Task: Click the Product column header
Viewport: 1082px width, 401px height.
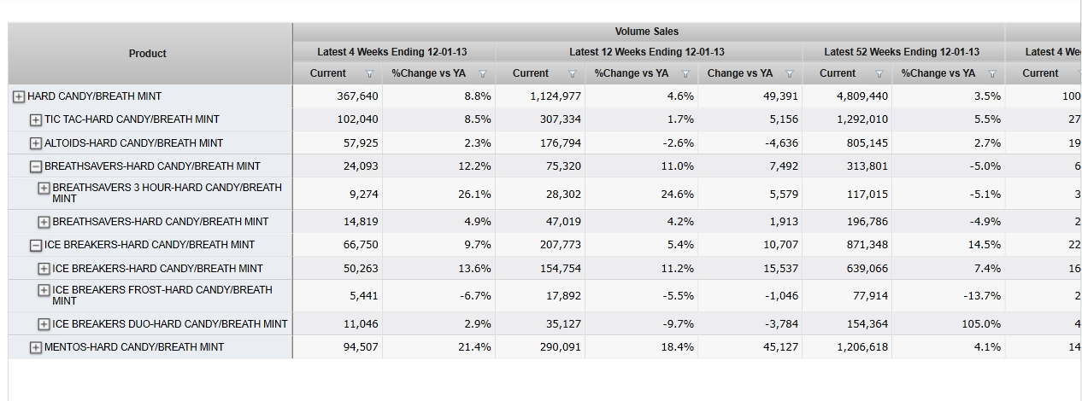Action: pyautogui.click(x=148, y=54)
